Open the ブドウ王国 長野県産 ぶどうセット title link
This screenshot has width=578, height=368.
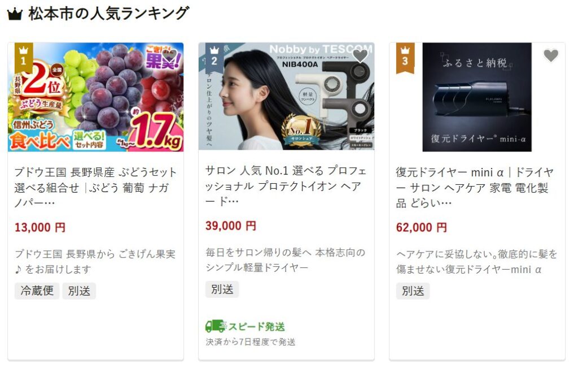coord(95,188)
